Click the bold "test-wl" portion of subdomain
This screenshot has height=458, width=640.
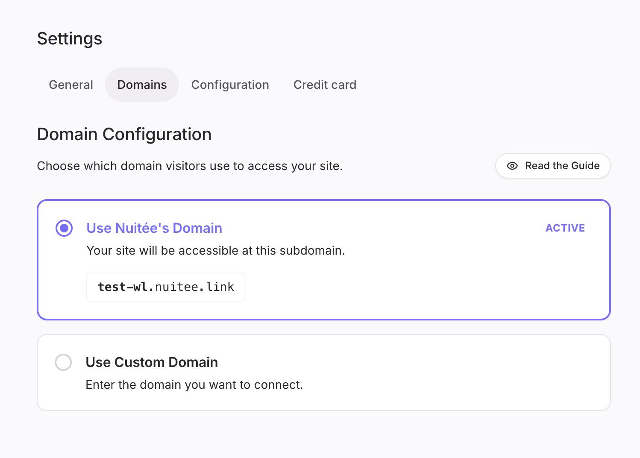tap(123, 287)
